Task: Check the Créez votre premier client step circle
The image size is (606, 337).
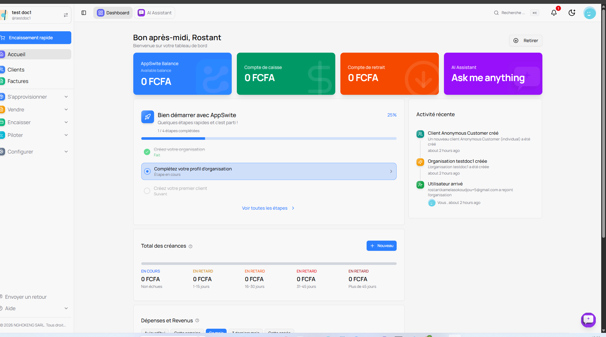Action: click(147, 191)
